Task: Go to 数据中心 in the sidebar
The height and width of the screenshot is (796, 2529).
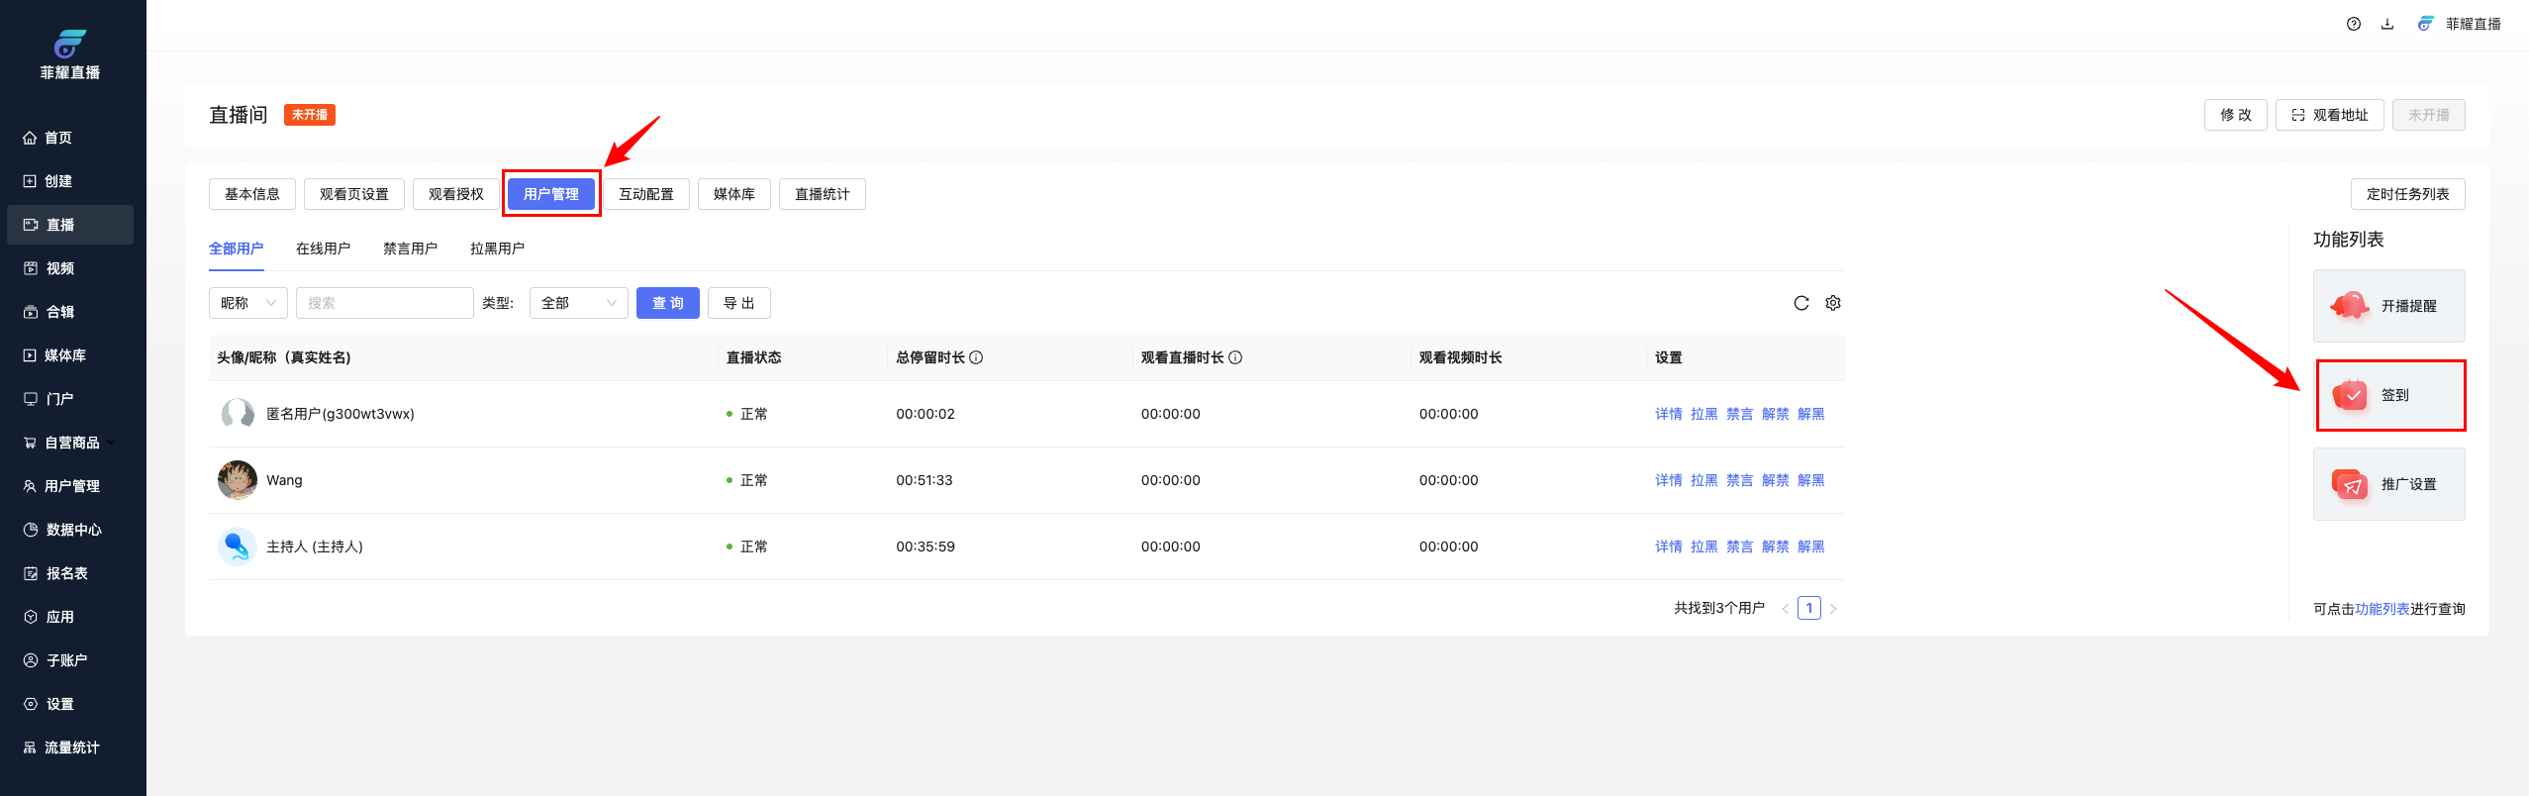Action: (72, 530)
